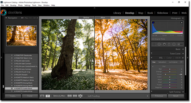Click the right panel vertical scrollbar

coord(185,61)
